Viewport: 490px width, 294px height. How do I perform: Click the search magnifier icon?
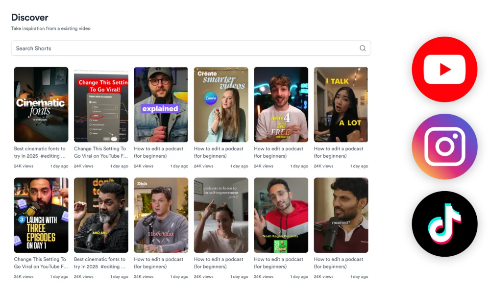click(363, 48)
